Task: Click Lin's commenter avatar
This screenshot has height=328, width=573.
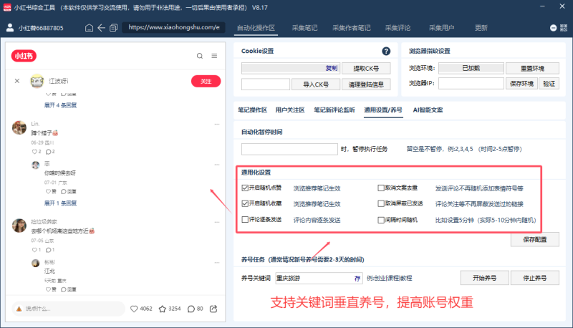Action: point(19,127)
